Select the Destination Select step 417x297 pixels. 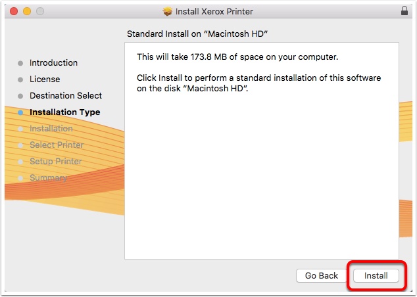tap(66, 96)
